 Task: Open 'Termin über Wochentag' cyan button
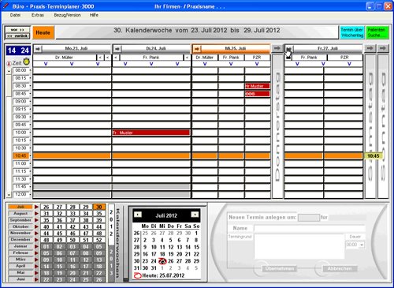[352, 32]
